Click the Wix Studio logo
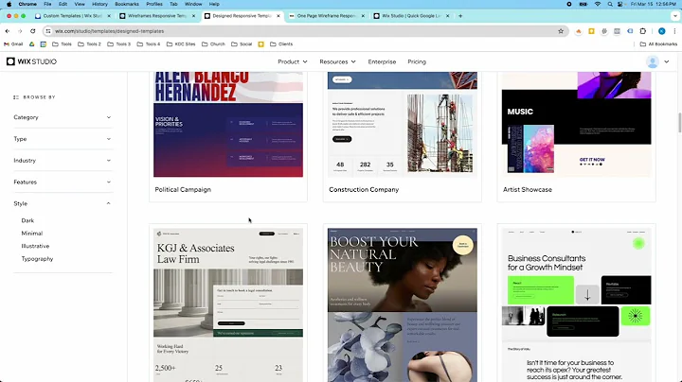The height and width of the screenshot is (382, 682). (32, 61)
